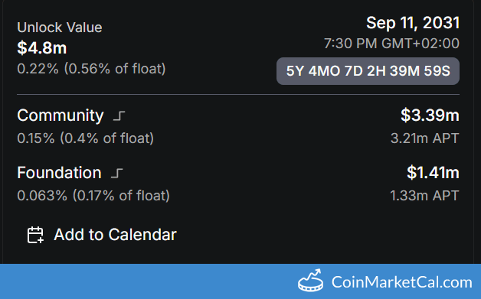Click the $1.41m Foundation amount
481x299 pixels.
click(x=434, y=173)
